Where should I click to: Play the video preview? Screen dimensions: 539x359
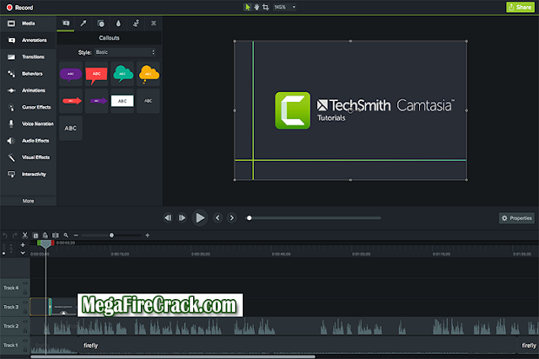click(200, 217)
